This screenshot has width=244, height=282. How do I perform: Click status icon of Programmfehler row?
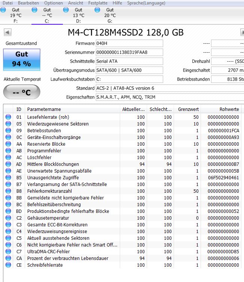(x=8, y=151)
